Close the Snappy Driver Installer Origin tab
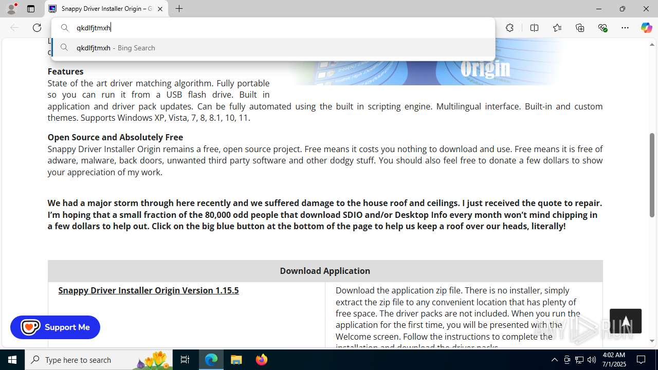Screen dimensions: 658x370 tap(160, 9)
